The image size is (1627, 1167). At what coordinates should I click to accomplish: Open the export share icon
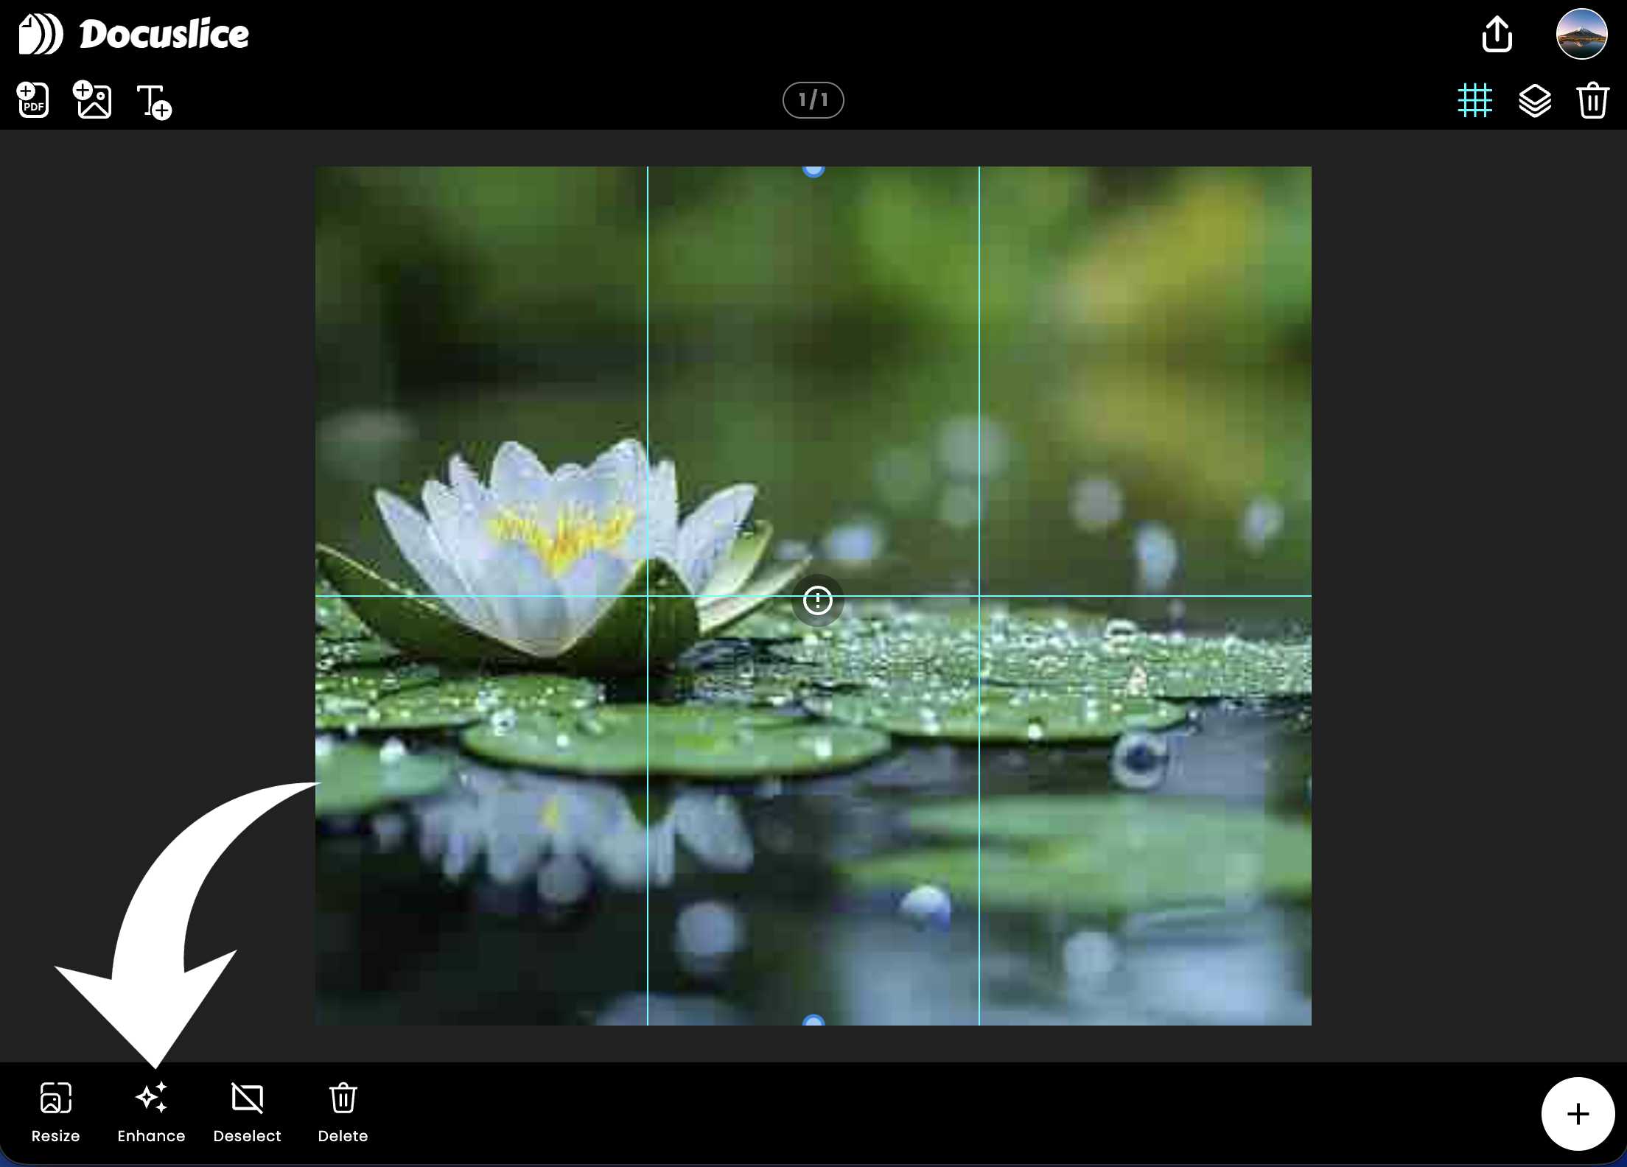point(1497,34)
